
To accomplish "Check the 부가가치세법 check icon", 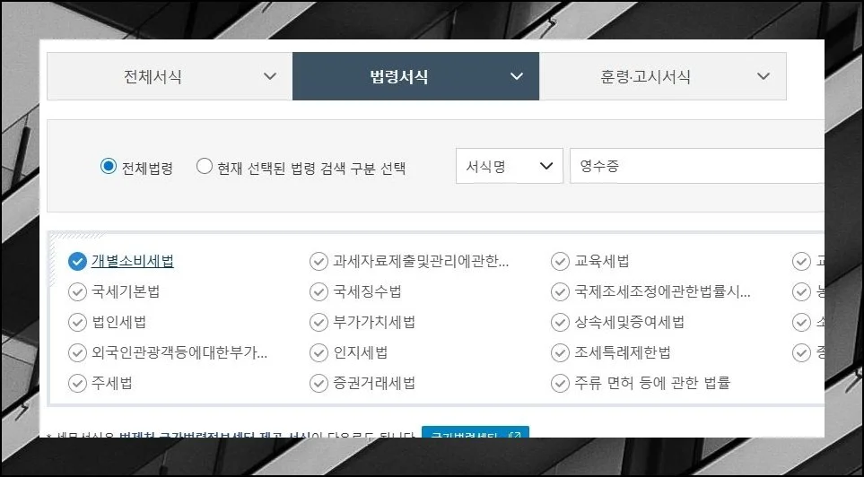I will click(319, 322).
